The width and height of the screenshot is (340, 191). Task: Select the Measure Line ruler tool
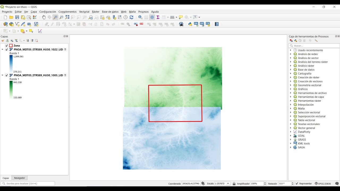pos(172,17)
